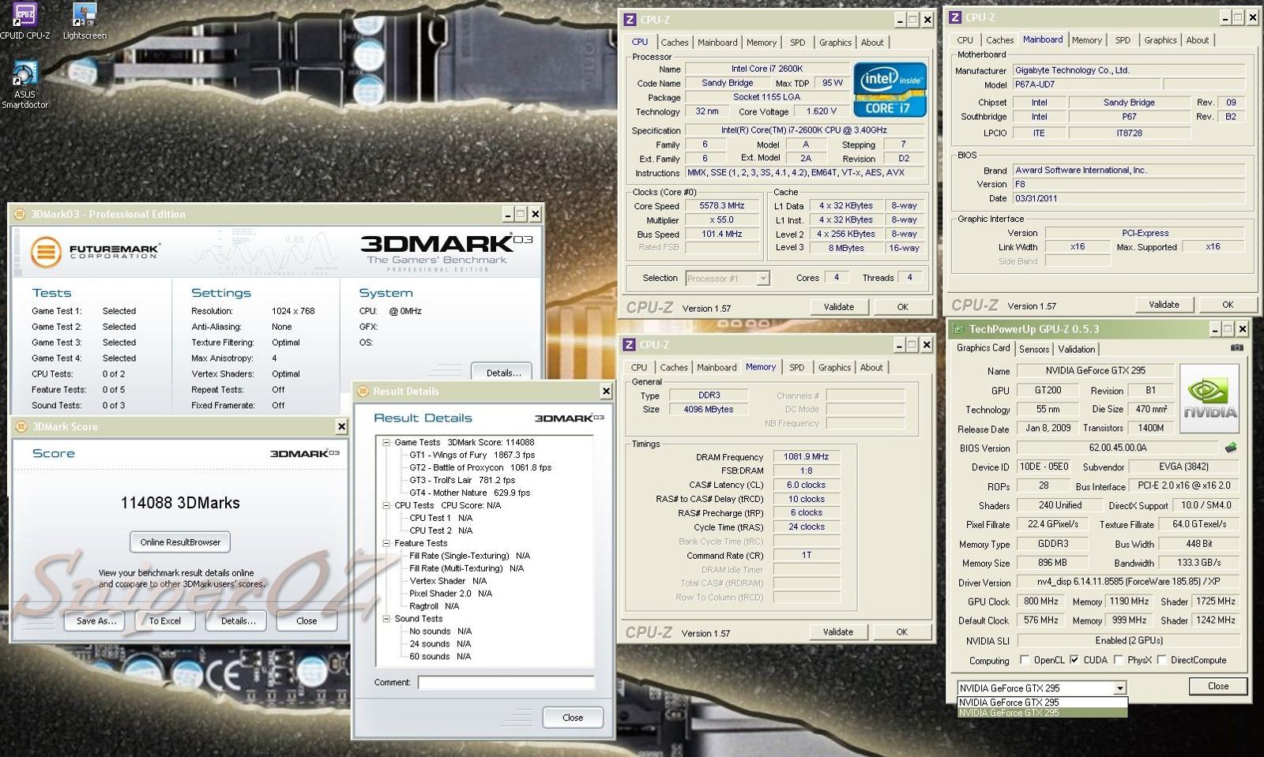Click Close button in GPU-Z

(1218, 687)
